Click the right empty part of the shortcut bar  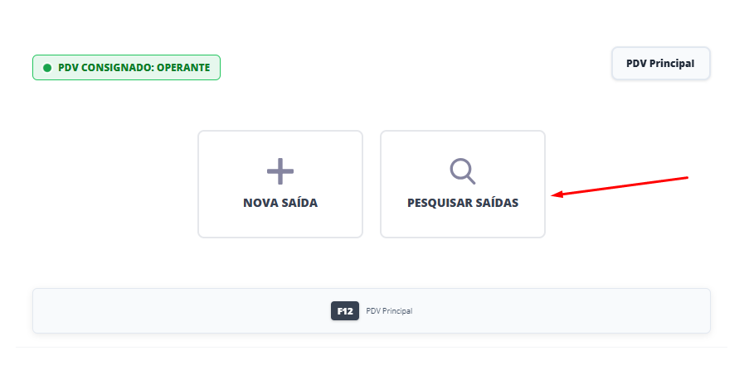(x=581, y=311)
